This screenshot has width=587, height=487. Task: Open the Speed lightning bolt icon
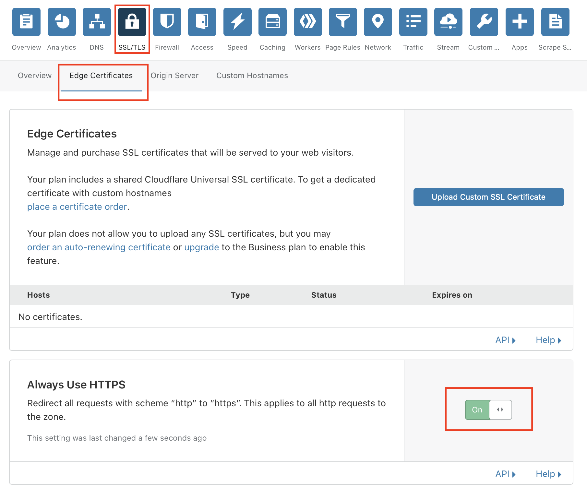237,22
